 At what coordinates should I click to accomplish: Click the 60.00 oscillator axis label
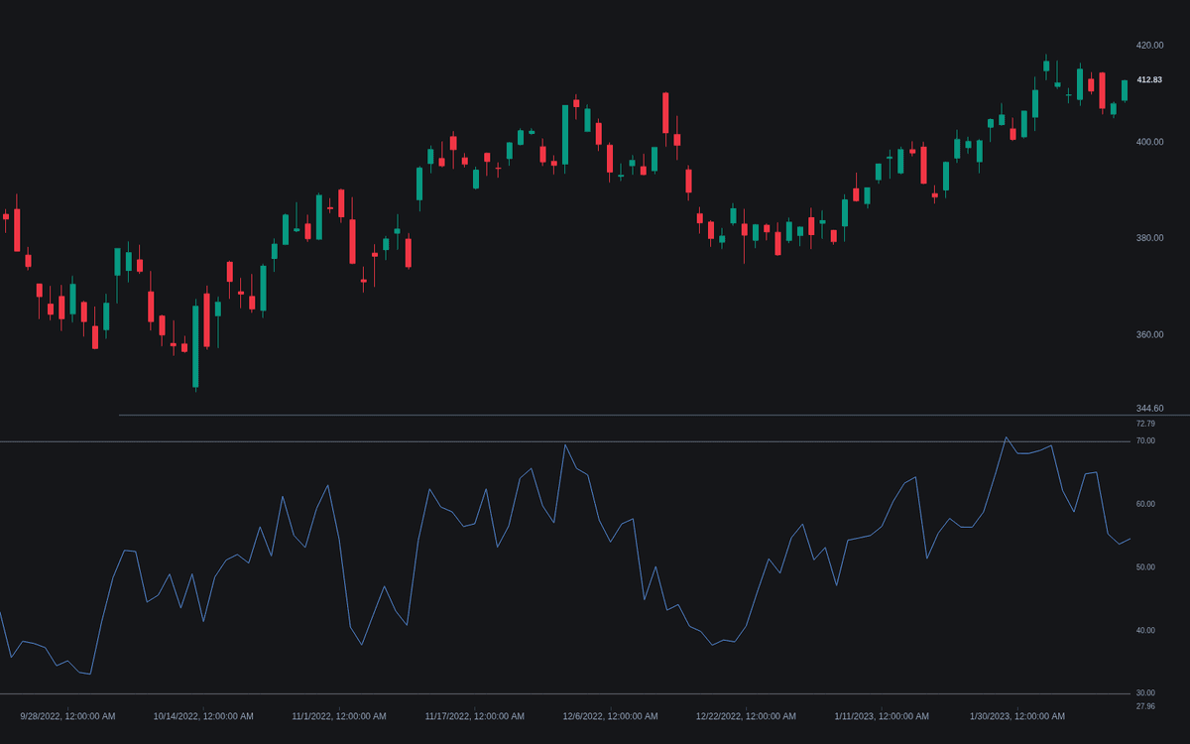click(x=1145, y=504)
